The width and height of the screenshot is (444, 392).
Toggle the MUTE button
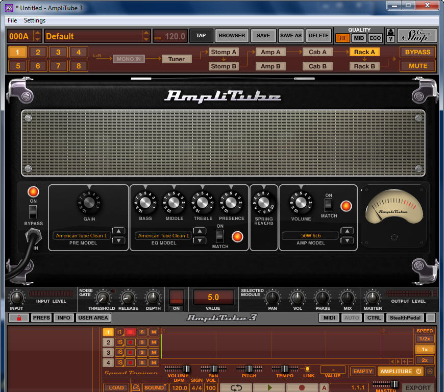point(417,66)
